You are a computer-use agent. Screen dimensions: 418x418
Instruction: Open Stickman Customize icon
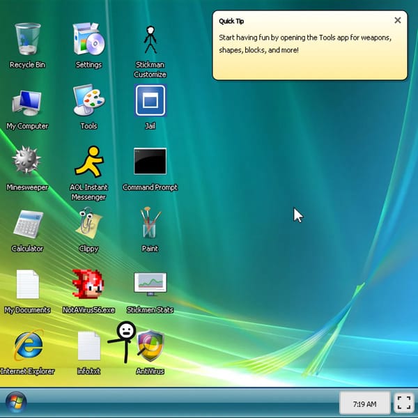150,40
